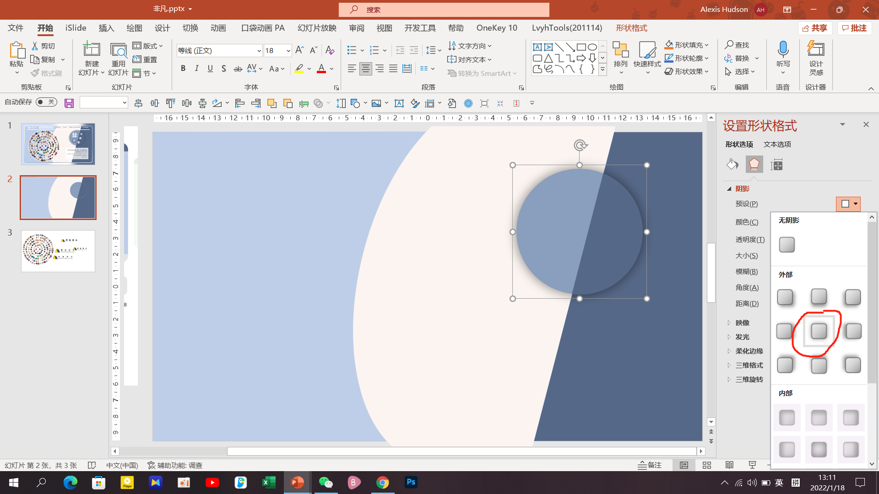Click the Effects pentagon icon in format pane
The image size is (879, 494).
pyautogui.click(x=754, y=165)
